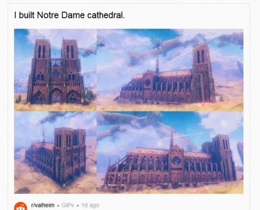Click the empty card area beside the title
This screenshot has height=210, width=260.
pos(186,15)
